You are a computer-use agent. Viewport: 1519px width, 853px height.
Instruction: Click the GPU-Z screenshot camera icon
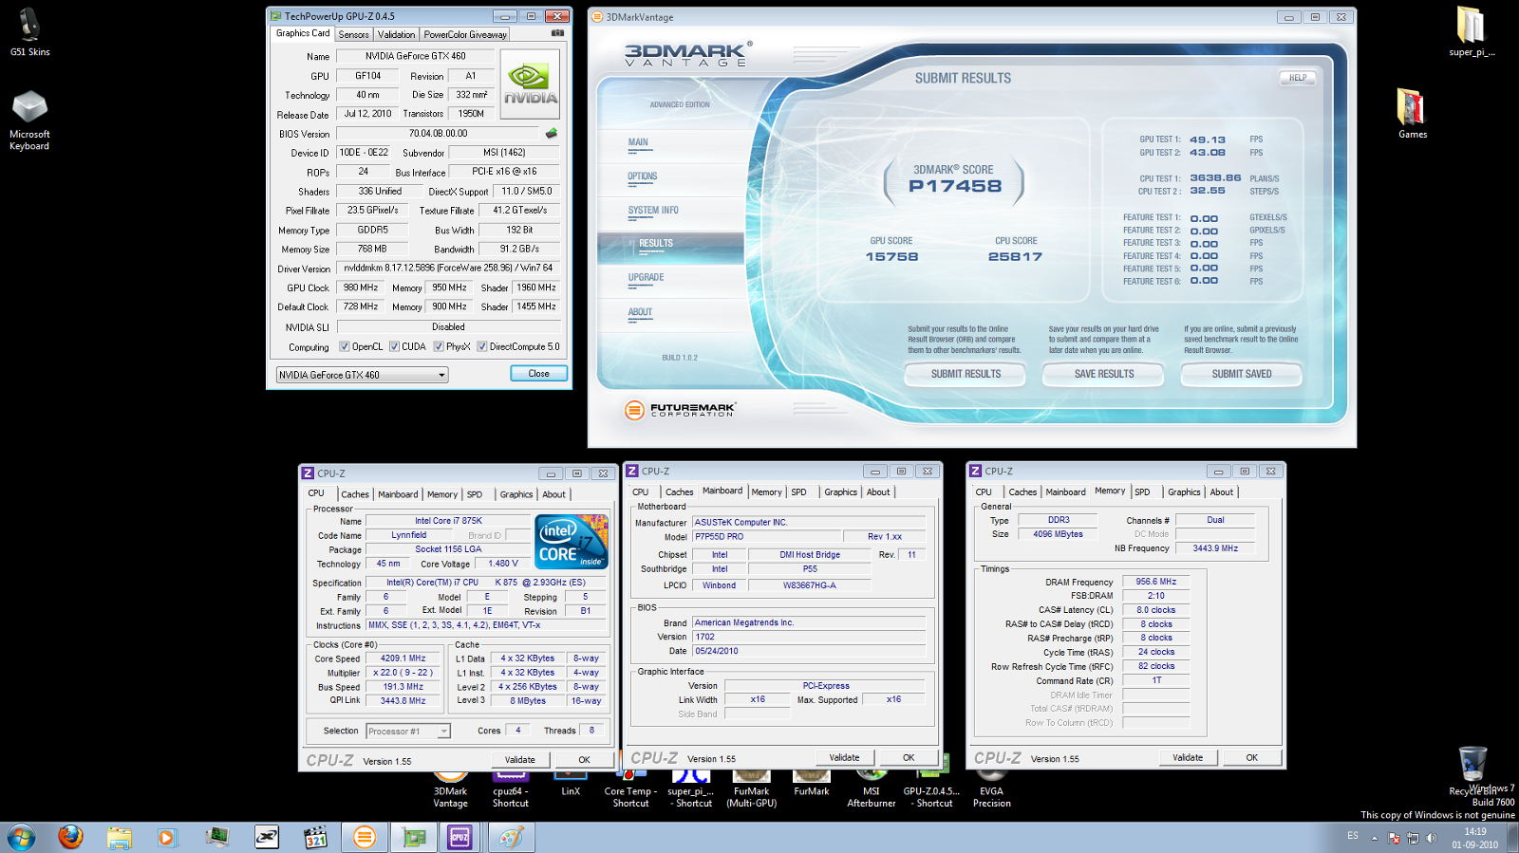(557, 33)
